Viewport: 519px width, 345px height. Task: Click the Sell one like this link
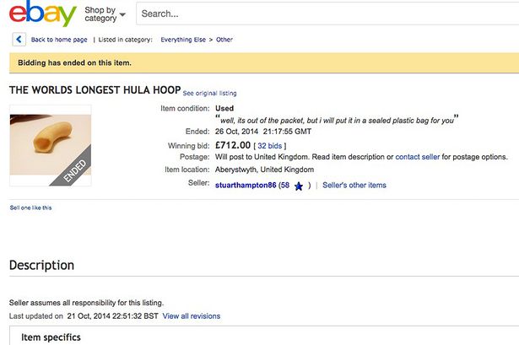tap(30, 208)
